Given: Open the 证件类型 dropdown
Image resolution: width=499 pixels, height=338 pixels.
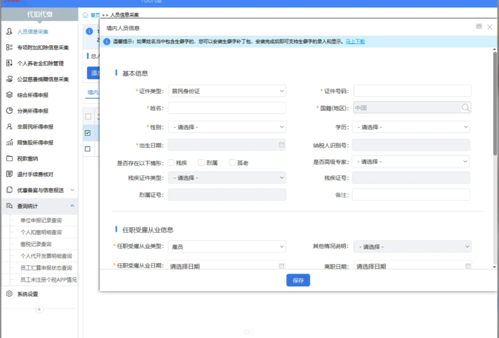Looking at the screenshot, I should 226,91.
